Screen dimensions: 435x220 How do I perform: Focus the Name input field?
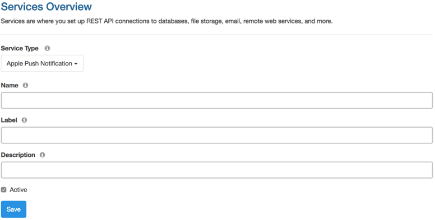click(217, 100)
